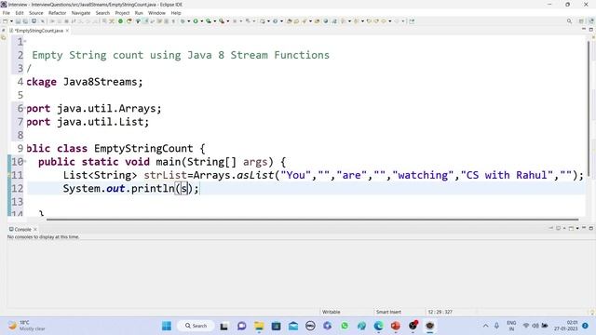Open the Help menu
Screen dimensions: 596x335
[176, 13]
